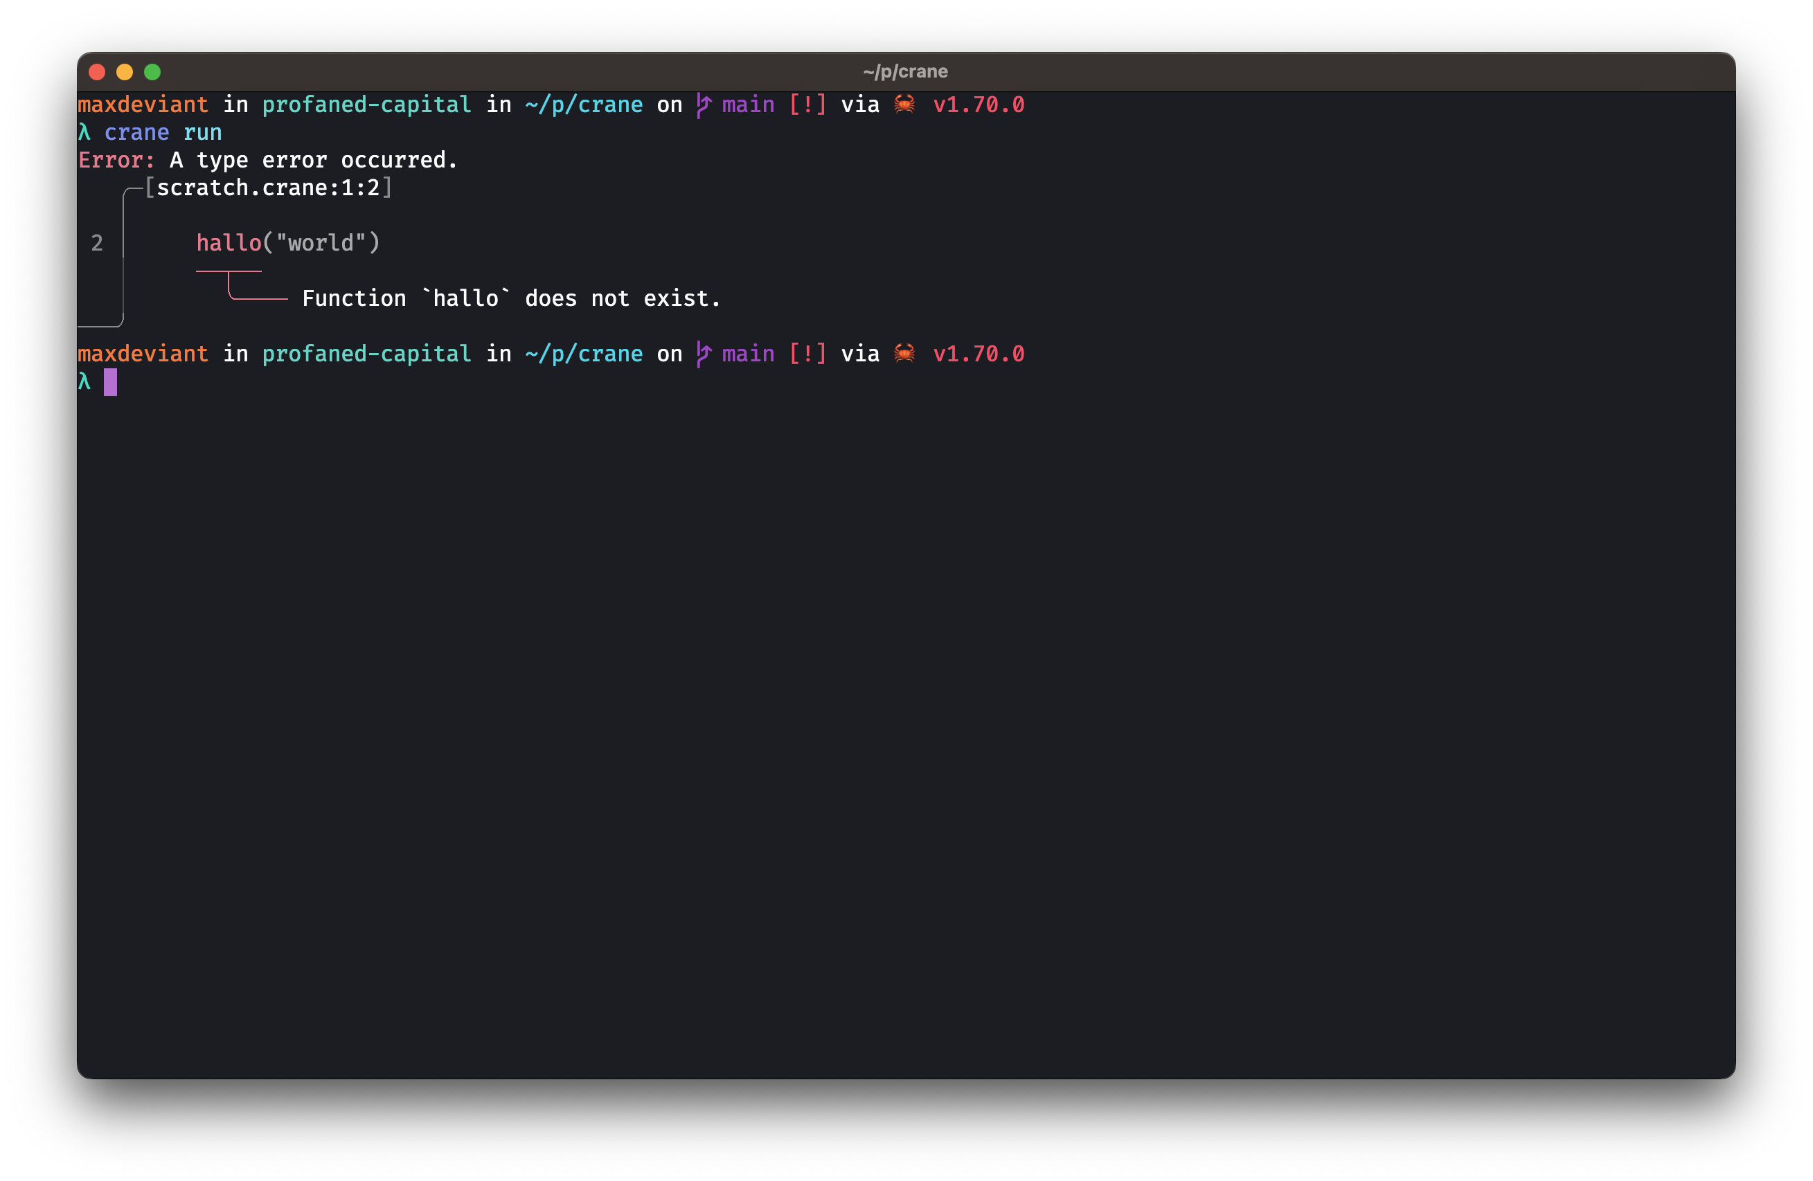Click the "world" string argument
1813x1181 pixels.
pyautogui.click(x=321, y=243)
